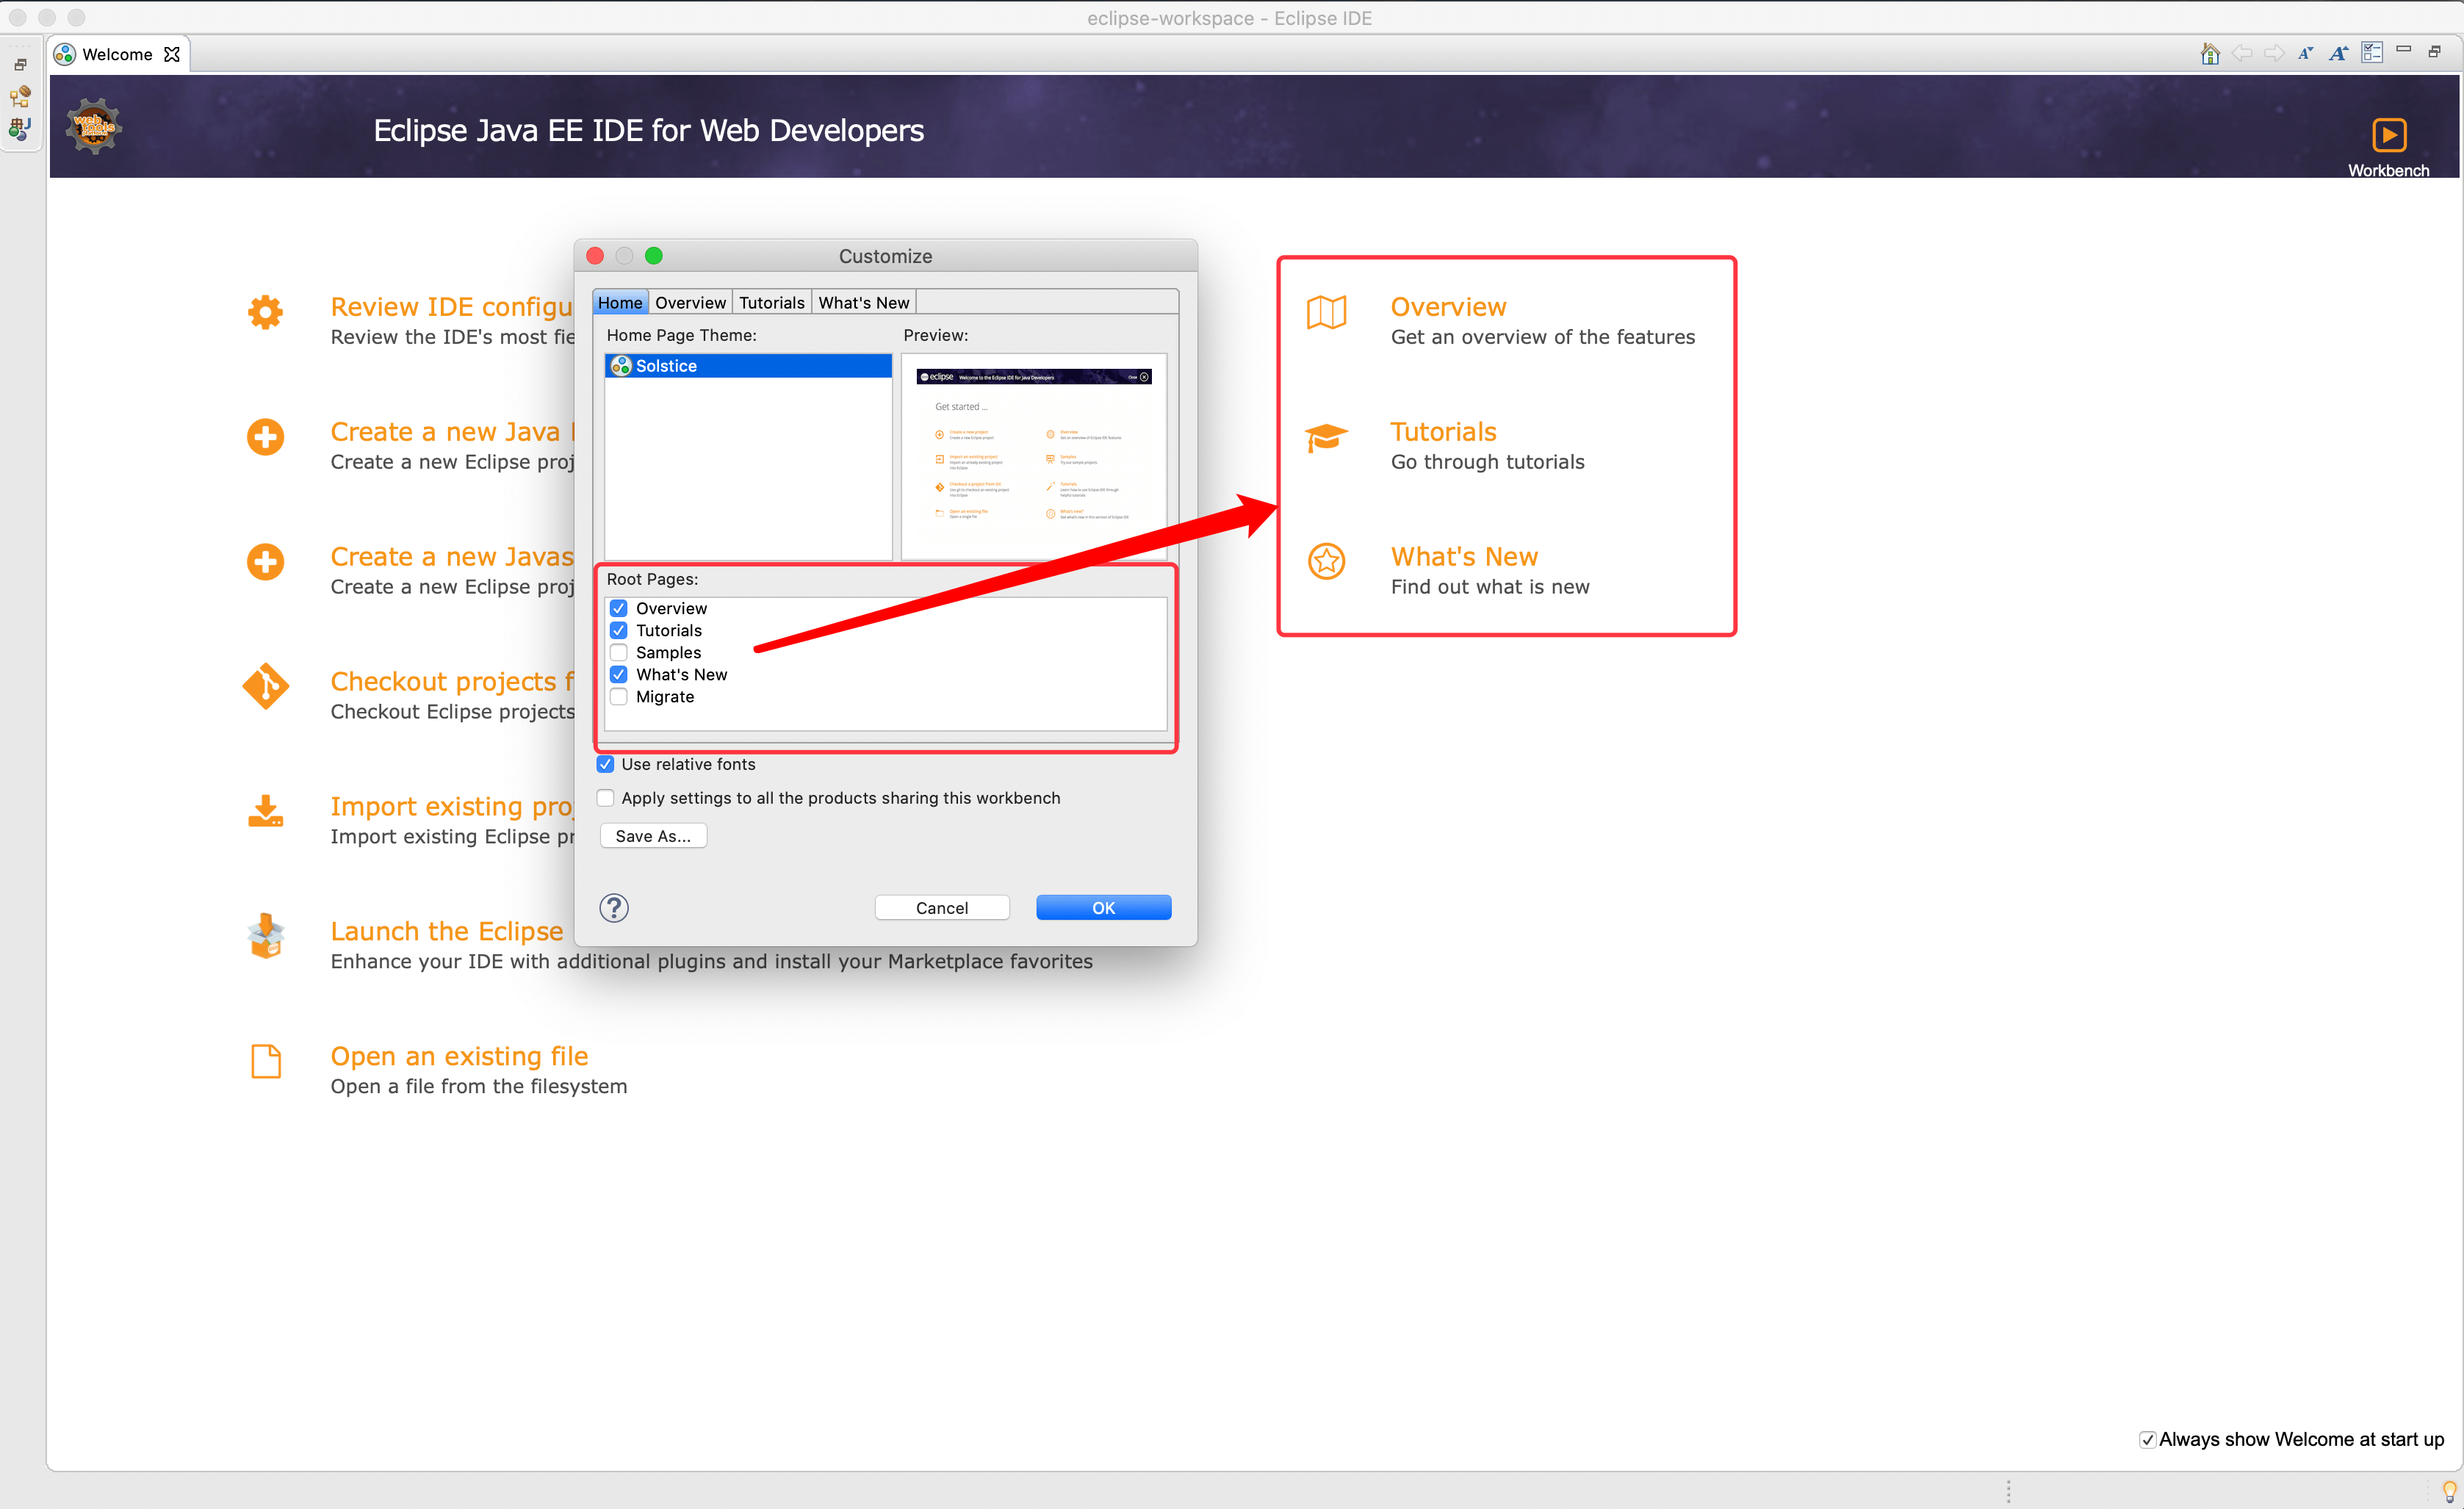Image resolution: width=2464 pixels, height=1509 pixels.
Task: Click the back navigation arrow in Welcome toolbar
Action: click(2242, 54)
